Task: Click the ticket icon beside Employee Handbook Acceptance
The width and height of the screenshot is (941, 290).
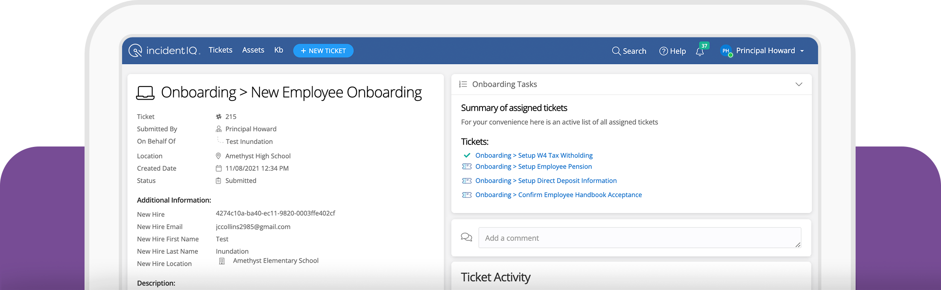Action: [x=467, y=195]
